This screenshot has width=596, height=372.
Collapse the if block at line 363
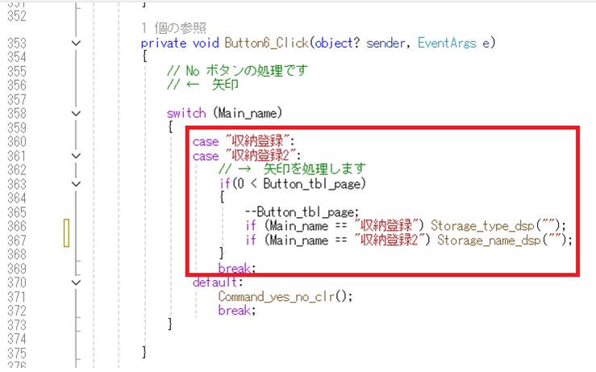[76, 184]
